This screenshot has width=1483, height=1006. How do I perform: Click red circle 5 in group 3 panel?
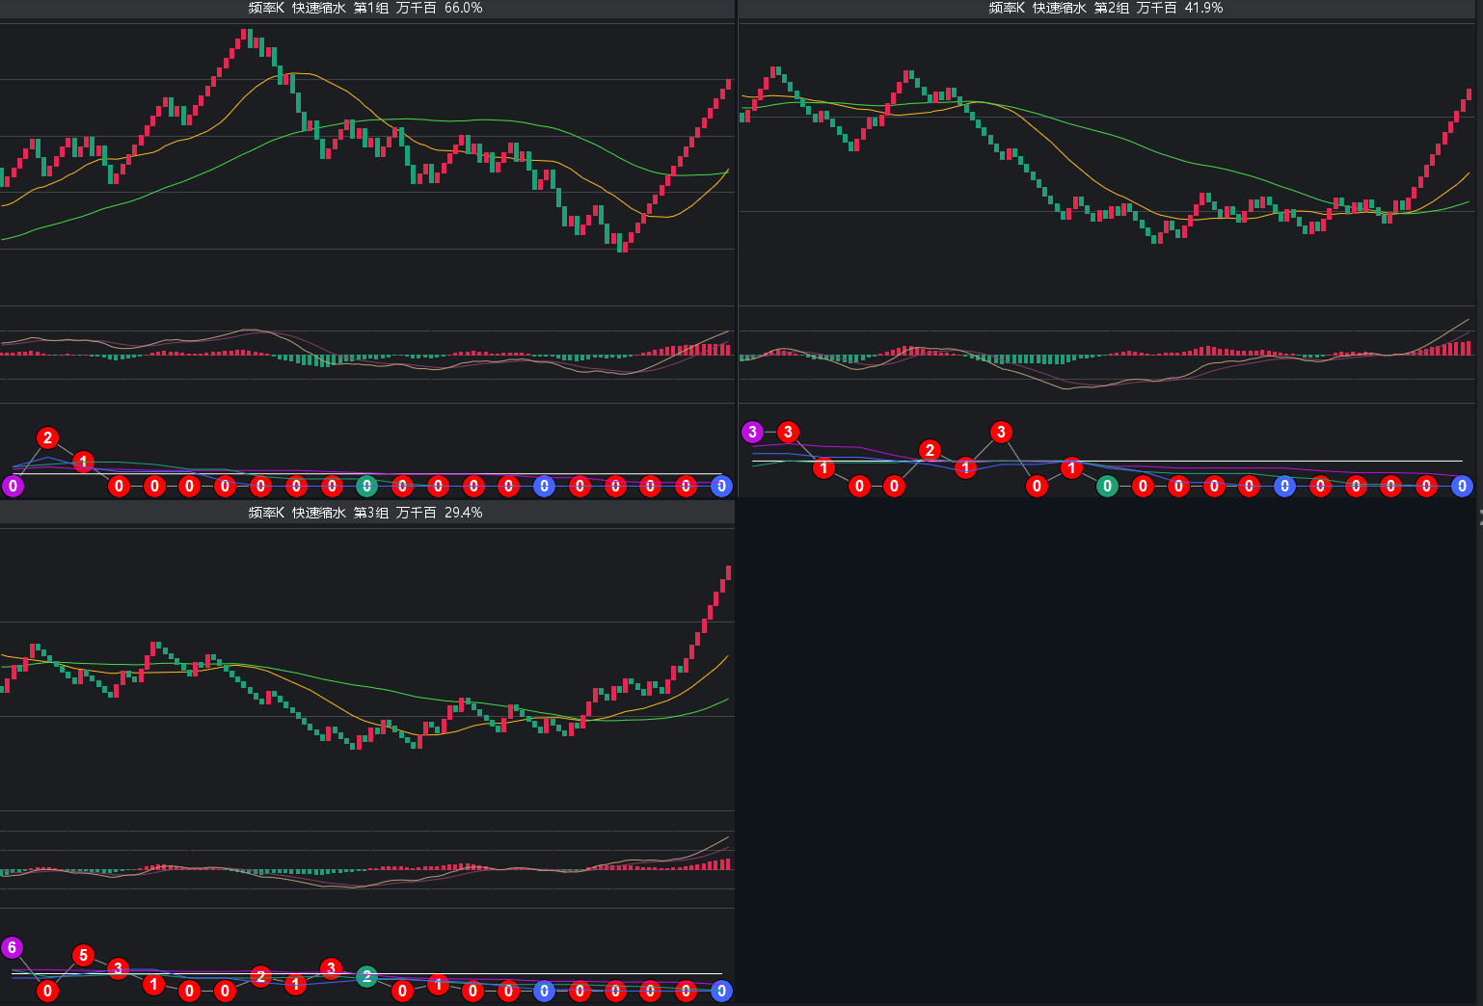pos(83,956)
